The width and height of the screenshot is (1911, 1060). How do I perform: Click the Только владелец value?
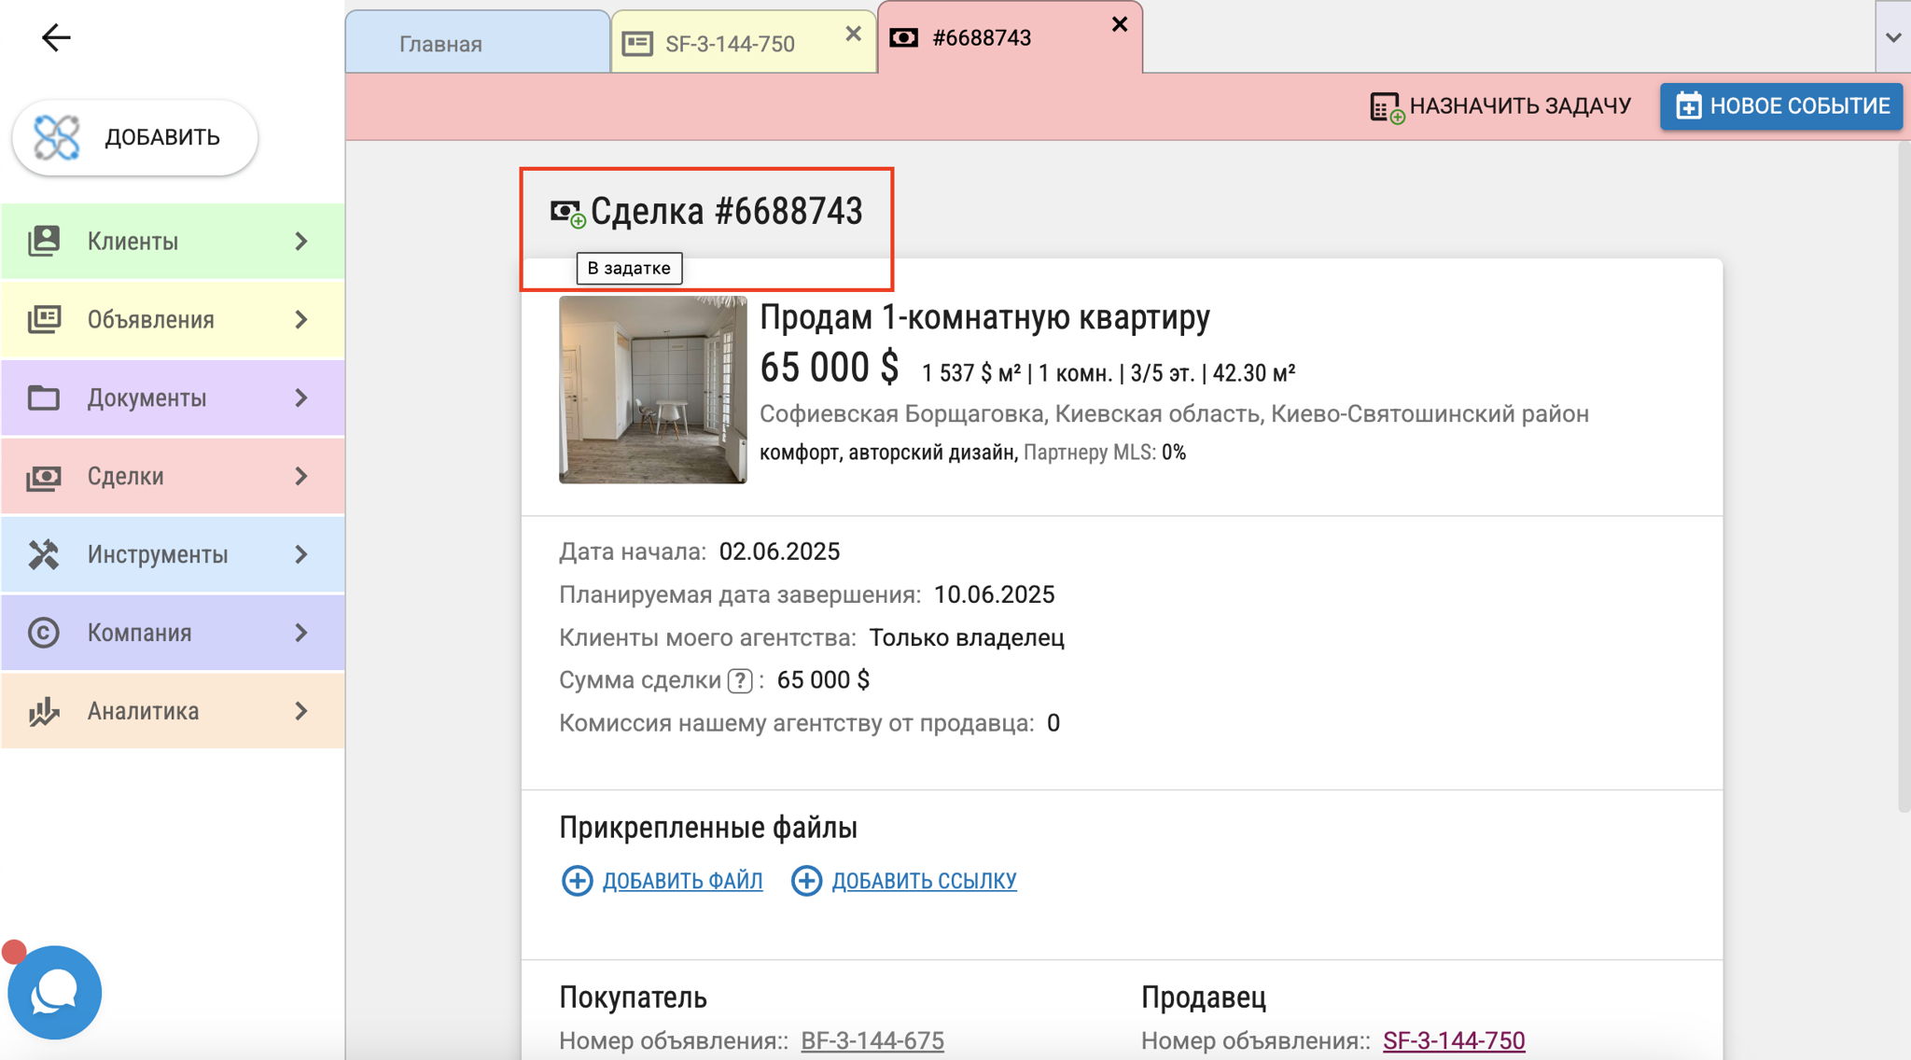point(967,637)
